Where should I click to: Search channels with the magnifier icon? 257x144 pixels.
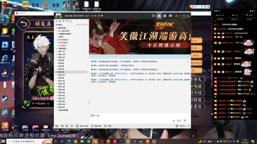[x=70, y=21]
